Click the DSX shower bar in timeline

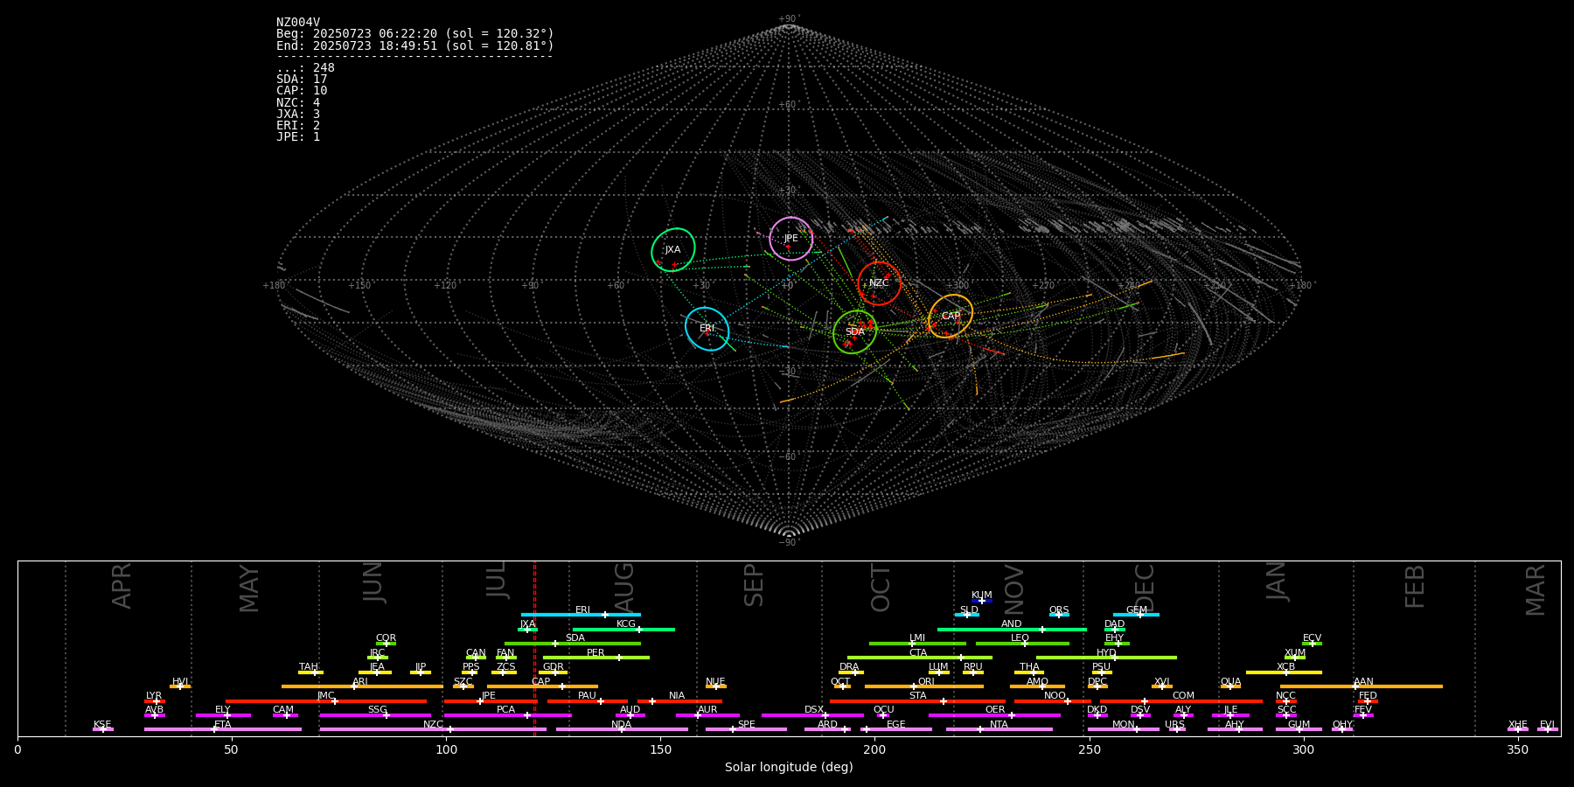point(812,715)
